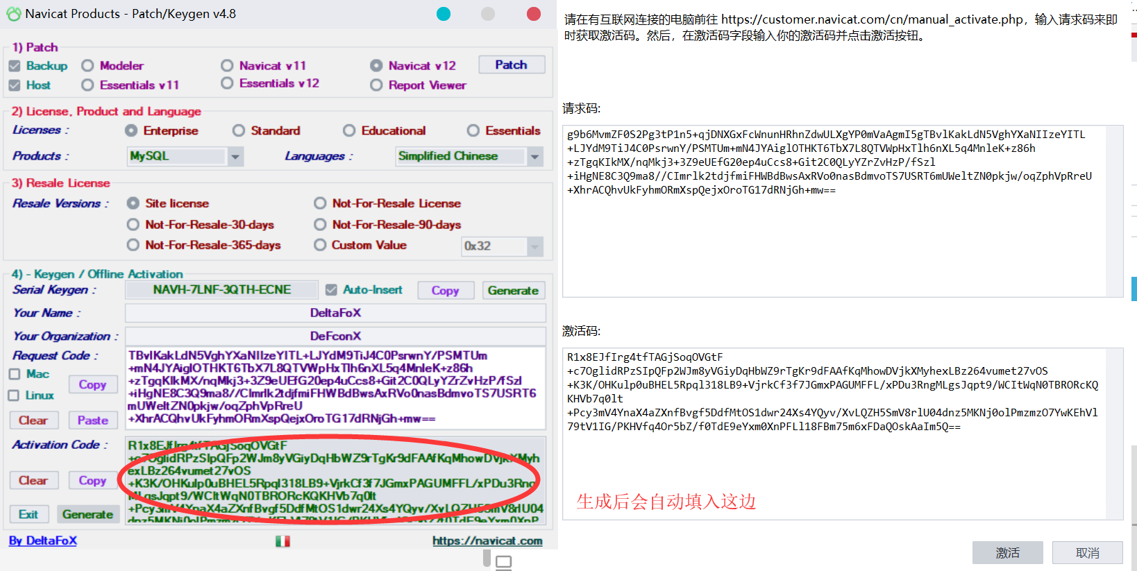The image size is (1137, 571).
Task: Toggle the Auto-Insert checkbox
Action: [332, 290]
